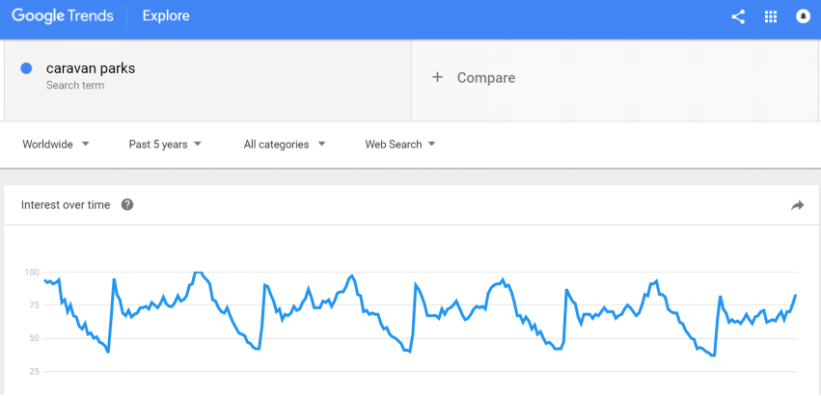Click the Interest over time title
This screenshot has width=821, height=396.
tap(66, 204)
